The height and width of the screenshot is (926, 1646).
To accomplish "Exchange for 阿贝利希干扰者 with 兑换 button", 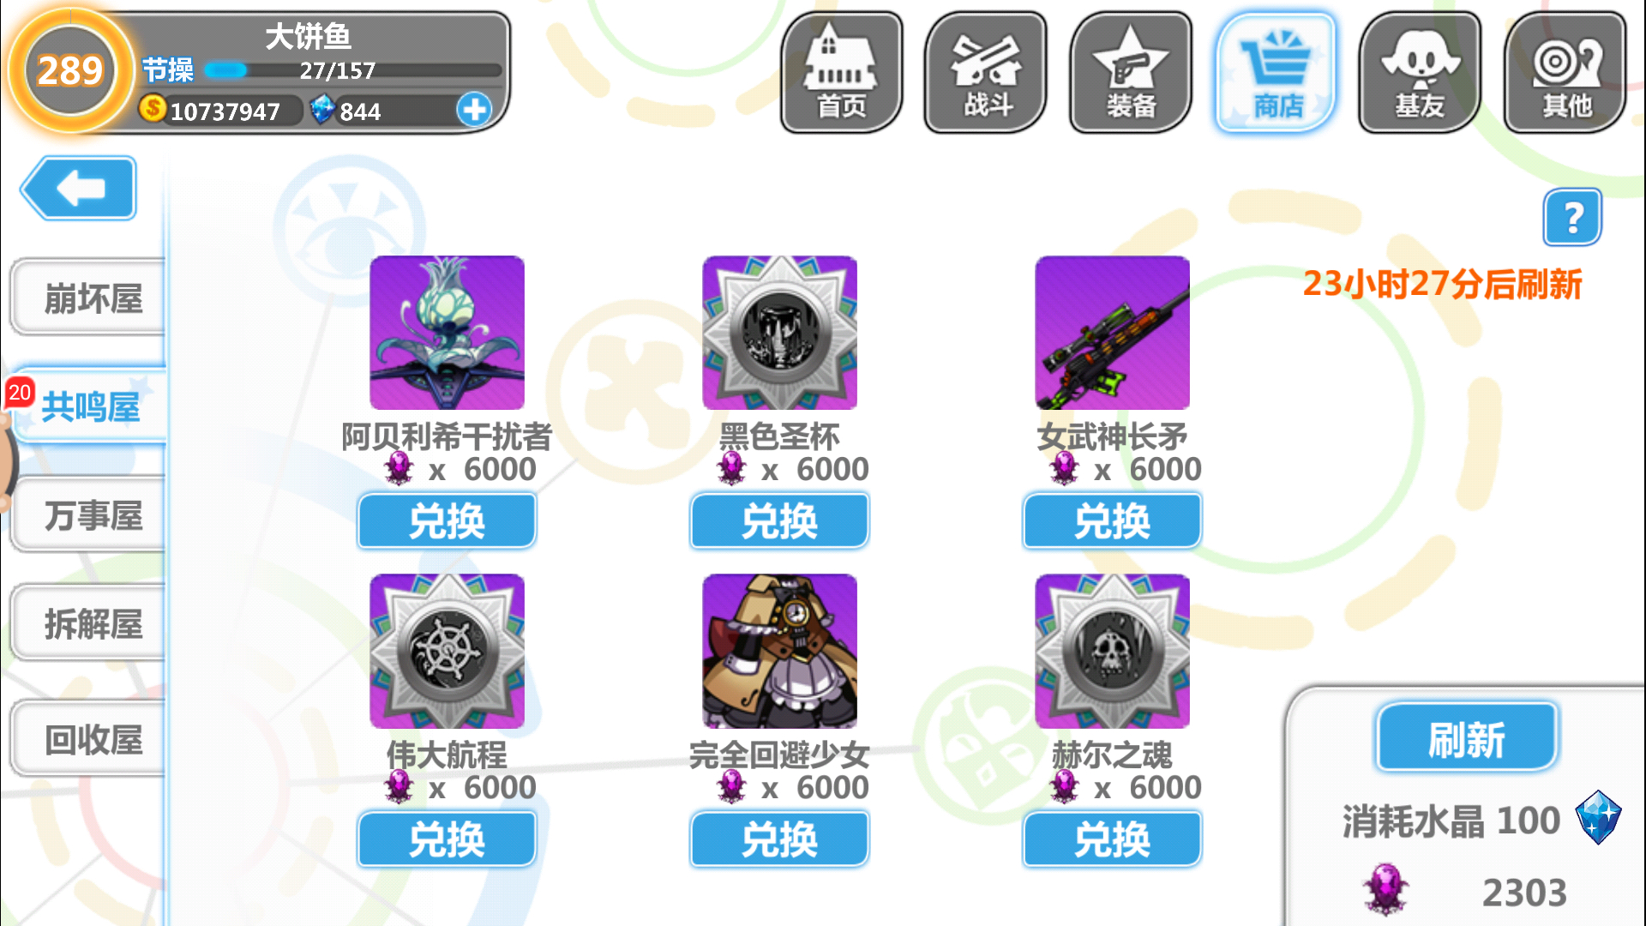I will (x=447, y=520).
